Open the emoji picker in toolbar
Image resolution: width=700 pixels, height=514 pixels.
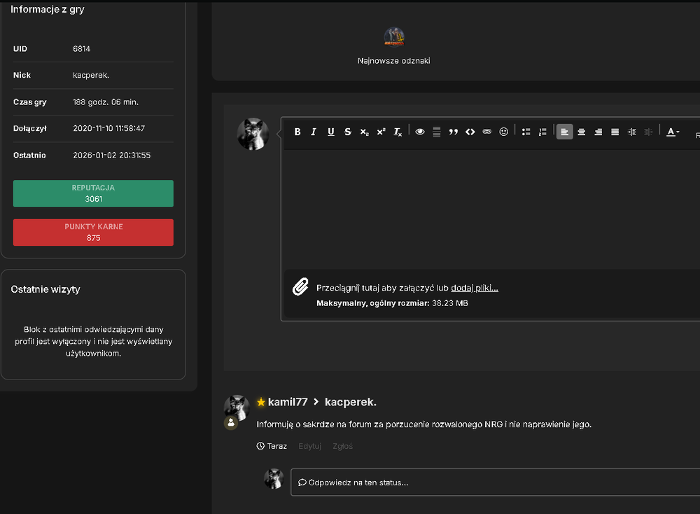(x=503, y=132)
